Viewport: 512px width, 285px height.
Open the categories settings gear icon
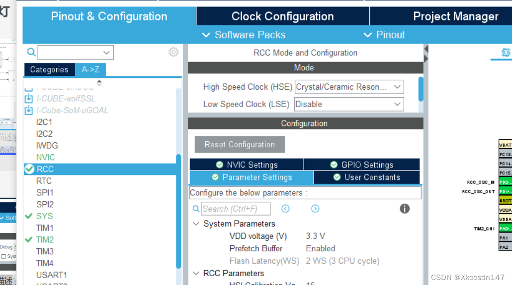point(173,52)
